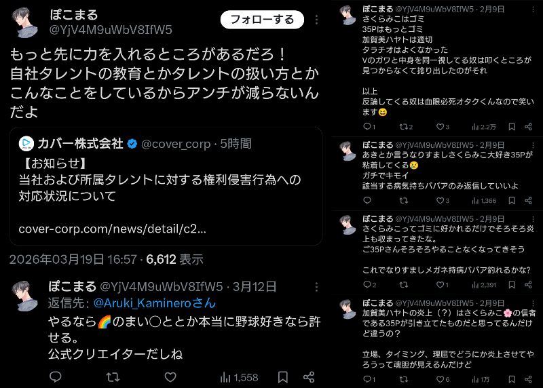Click the フォローする follow button
Image resolution: width=543 pixels, height=388 pixels.
point(262,20)
